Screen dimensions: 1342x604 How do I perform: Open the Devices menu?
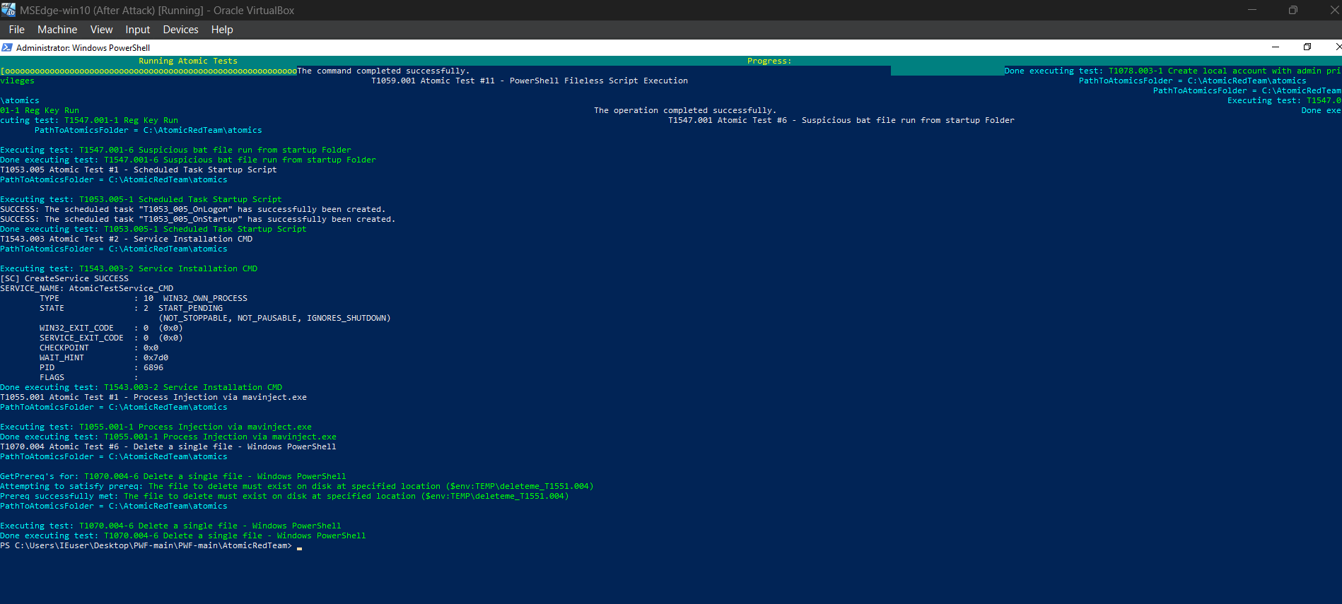(180, 30)
